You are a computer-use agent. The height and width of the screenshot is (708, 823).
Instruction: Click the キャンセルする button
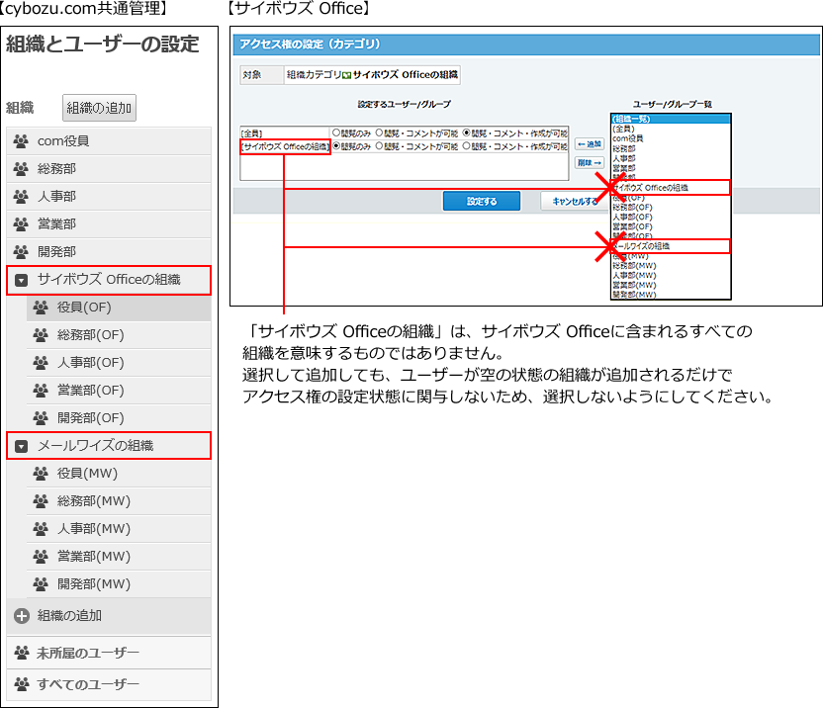point(576,201)
